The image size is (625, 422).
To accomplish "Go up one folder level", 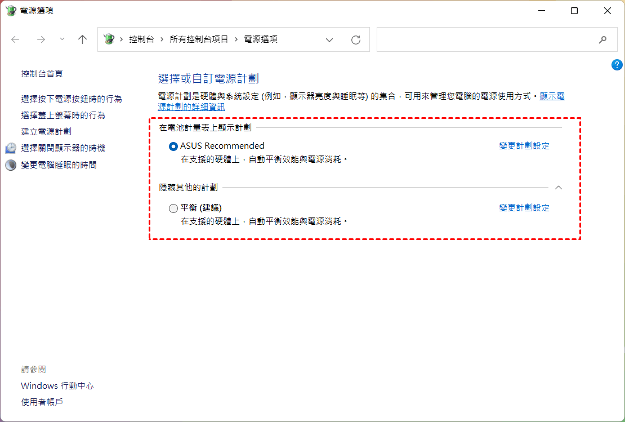I will point(82,39).
